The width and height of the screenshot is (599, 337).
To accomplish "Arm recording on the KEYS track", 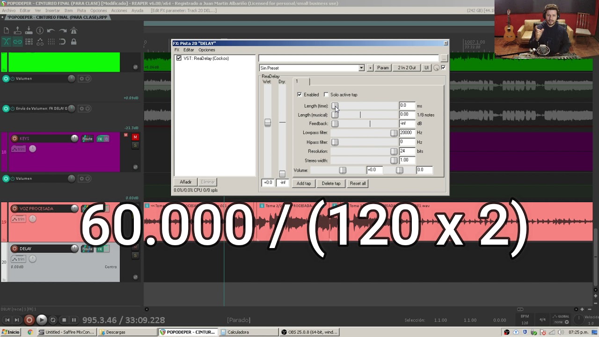I will point(15,139).
